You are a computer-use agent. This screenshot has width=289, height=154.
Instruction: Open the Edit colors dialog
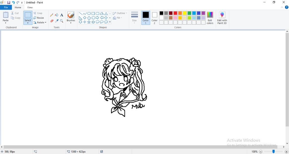[x=210, y=18]
